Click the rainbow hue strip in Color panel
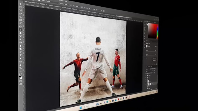This screenshot has width=198, height=111. tap(158, 32)
